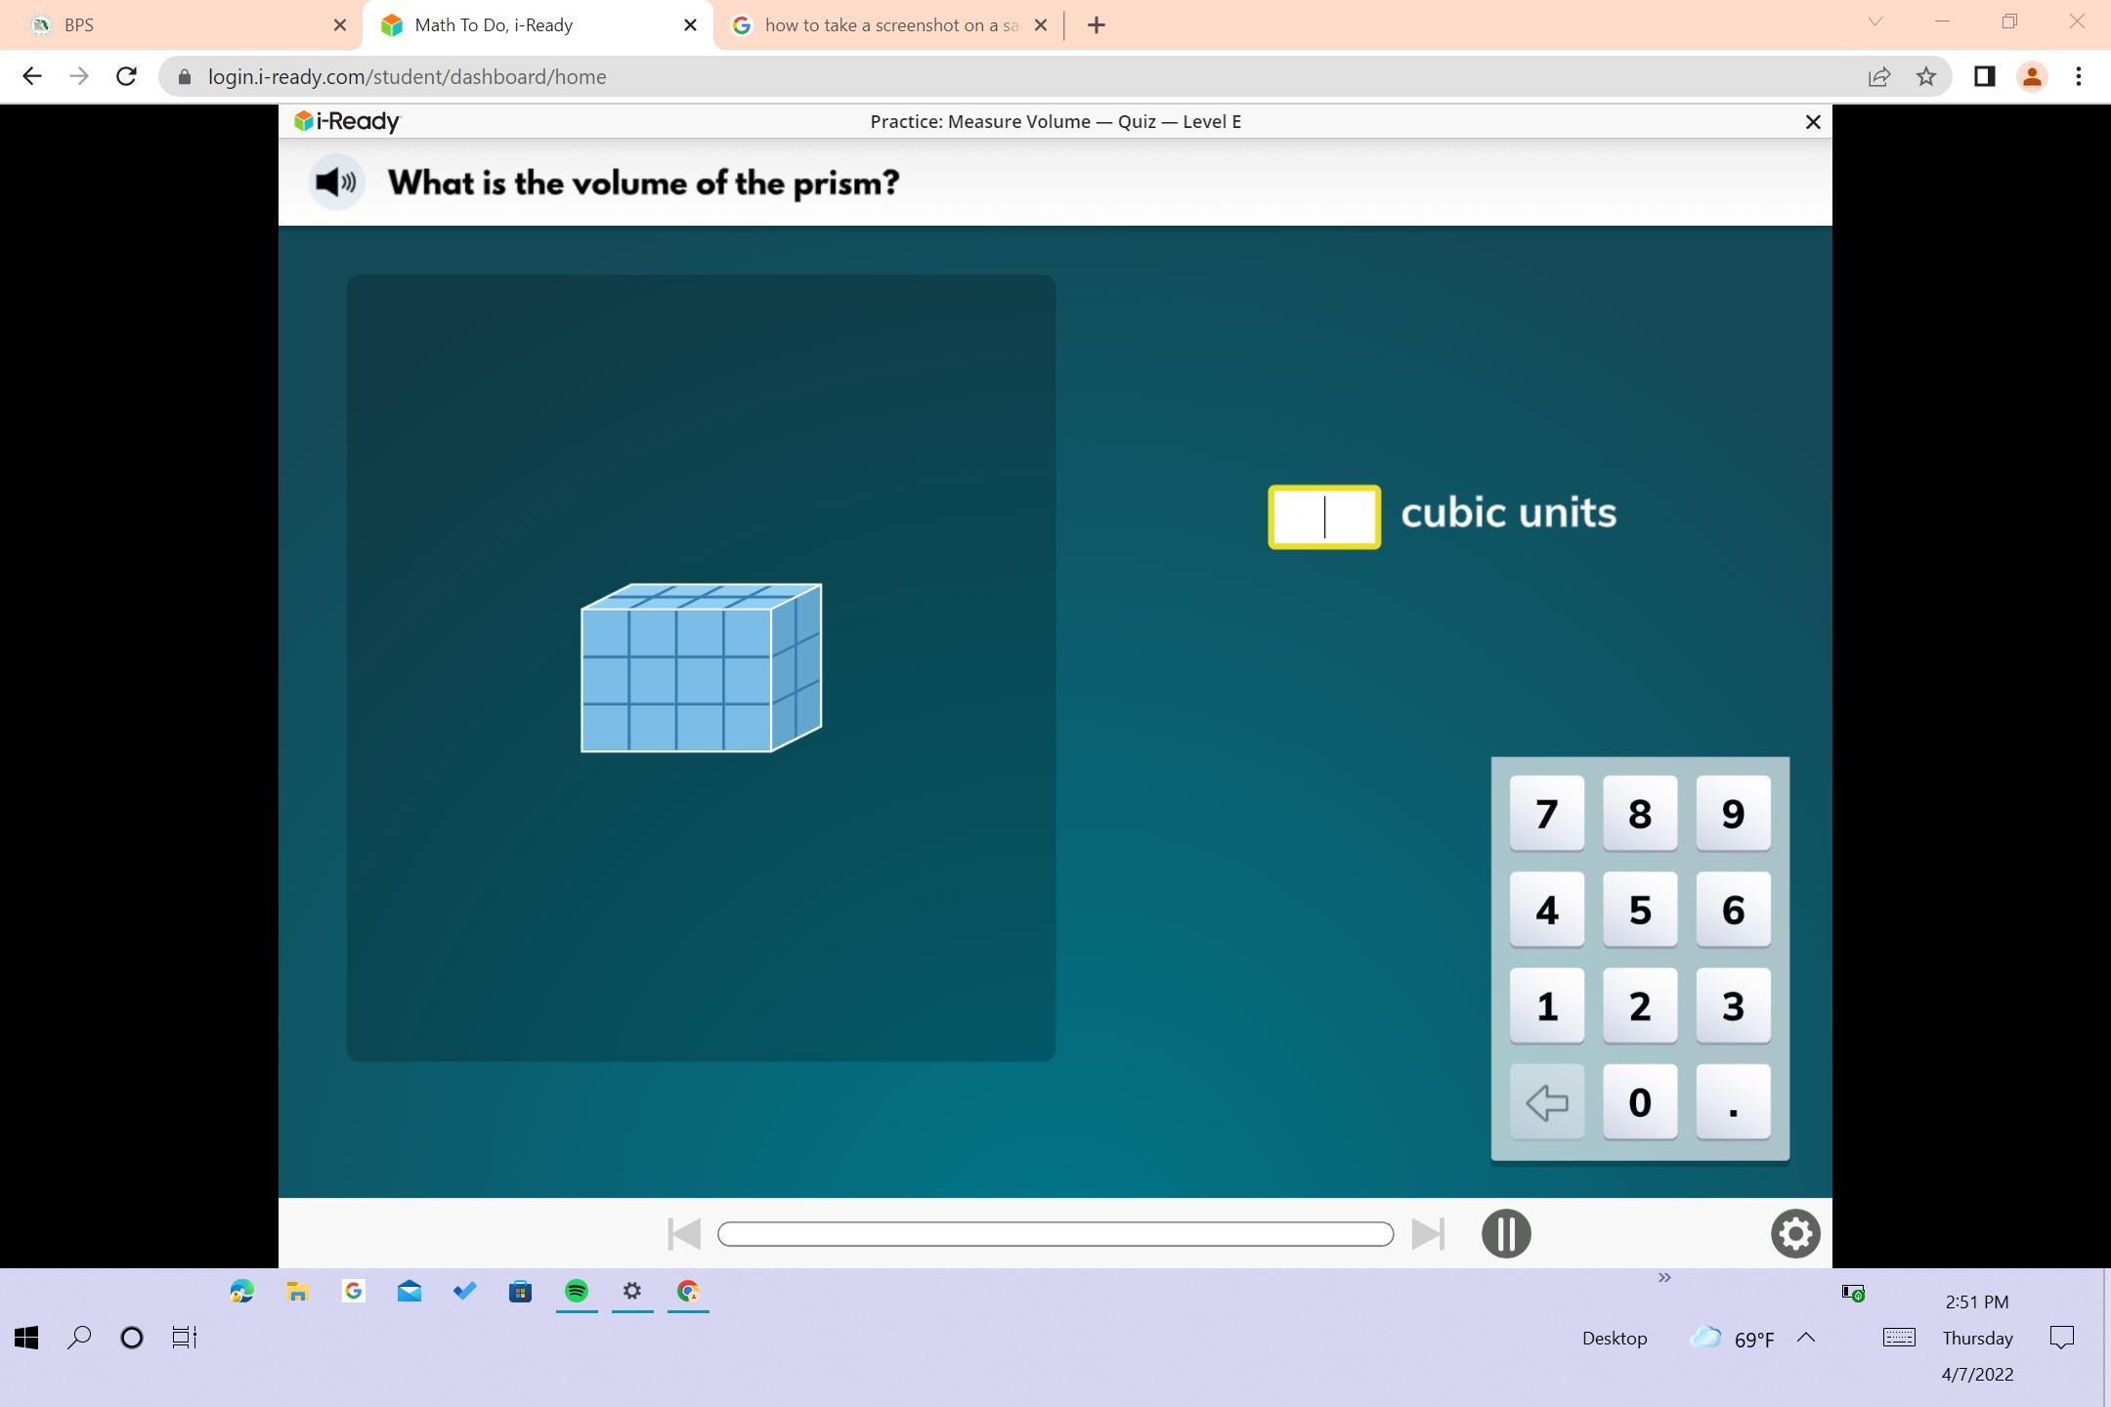Screen dimensions: 2111x1407
Task: Open the i-Ready settings gear
Action: [x=1794, y=1234]
